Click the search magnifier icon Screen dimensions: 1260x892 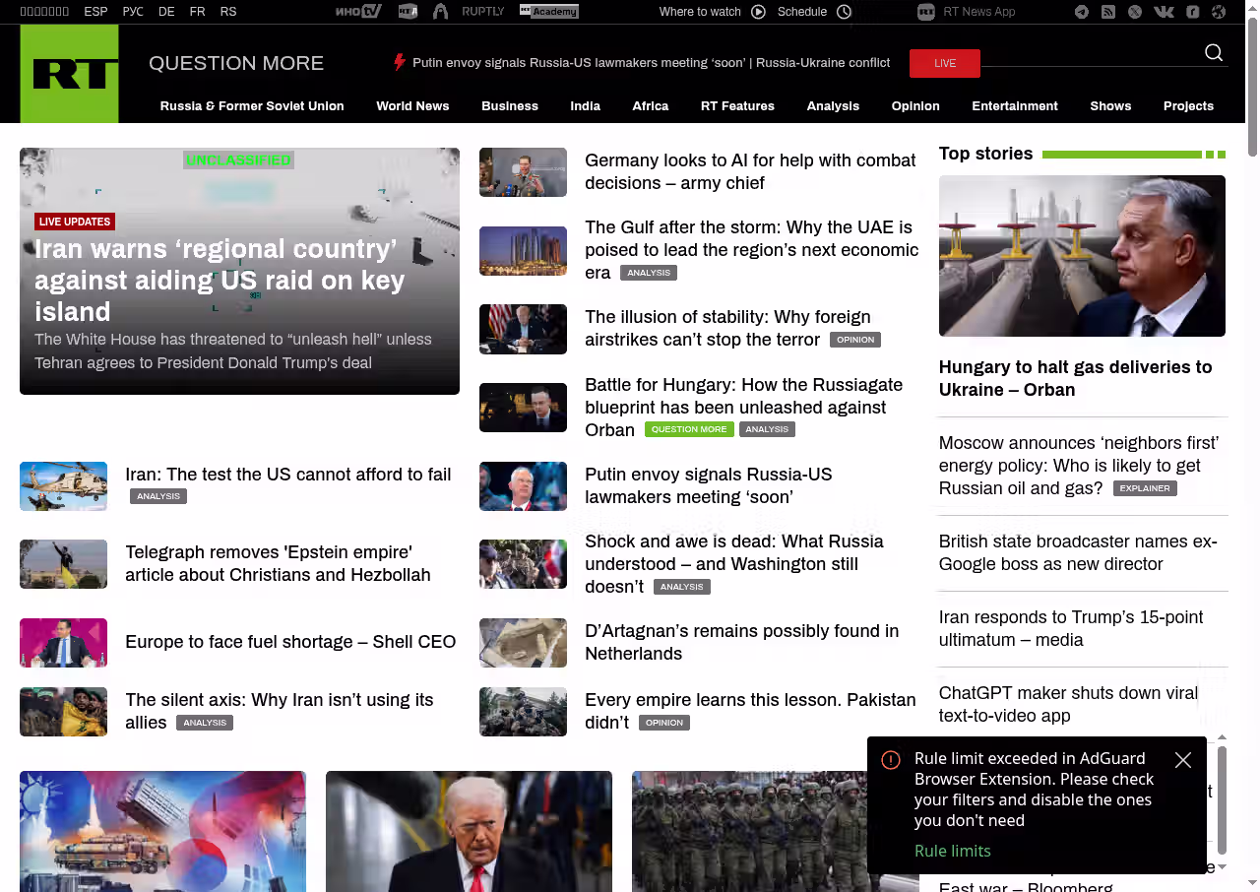(x=1213, y=53)
